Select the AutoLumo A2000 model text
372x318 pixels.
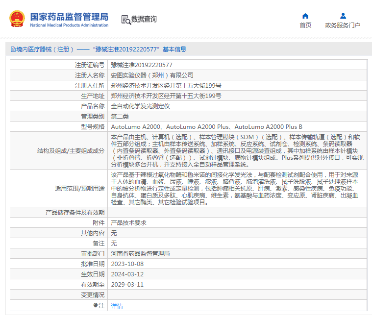[x=206, y=126]
